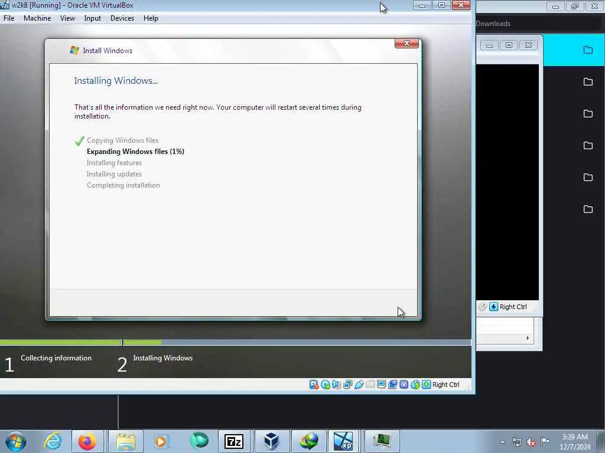Viewport: 605px width, 453px height.
Task: Click the Collecting information stage label
Action: pyautogui.click(x=56, y=358)
